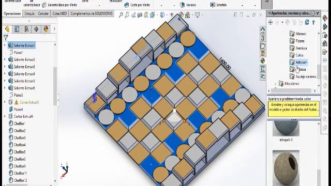Open the Custom Properties task pane tab
Screen dimensions: 331x186
point(263,69)
